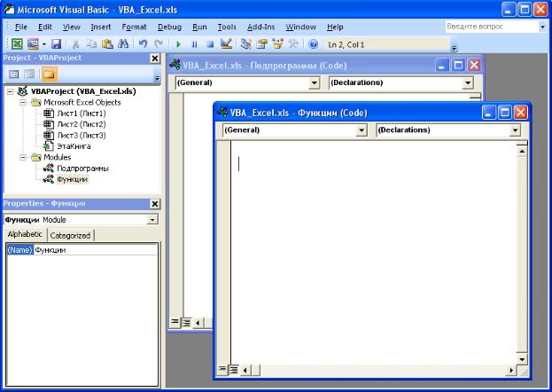Run the macro with the green play icon
This screenshot has height=392, width=552.
[178, 44]
